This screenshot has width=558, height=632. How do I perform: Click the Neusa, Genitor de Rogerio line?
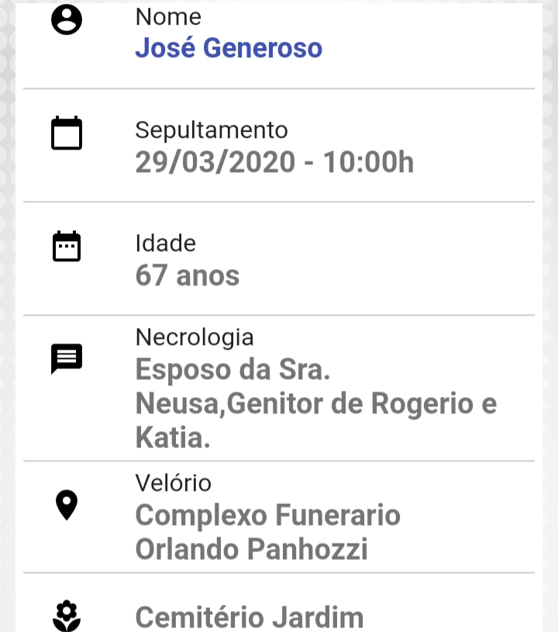(316, 403)
